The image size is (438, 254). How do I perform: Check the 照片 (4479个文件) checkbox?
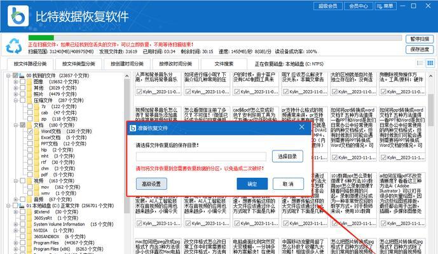(x=23, y=94)
